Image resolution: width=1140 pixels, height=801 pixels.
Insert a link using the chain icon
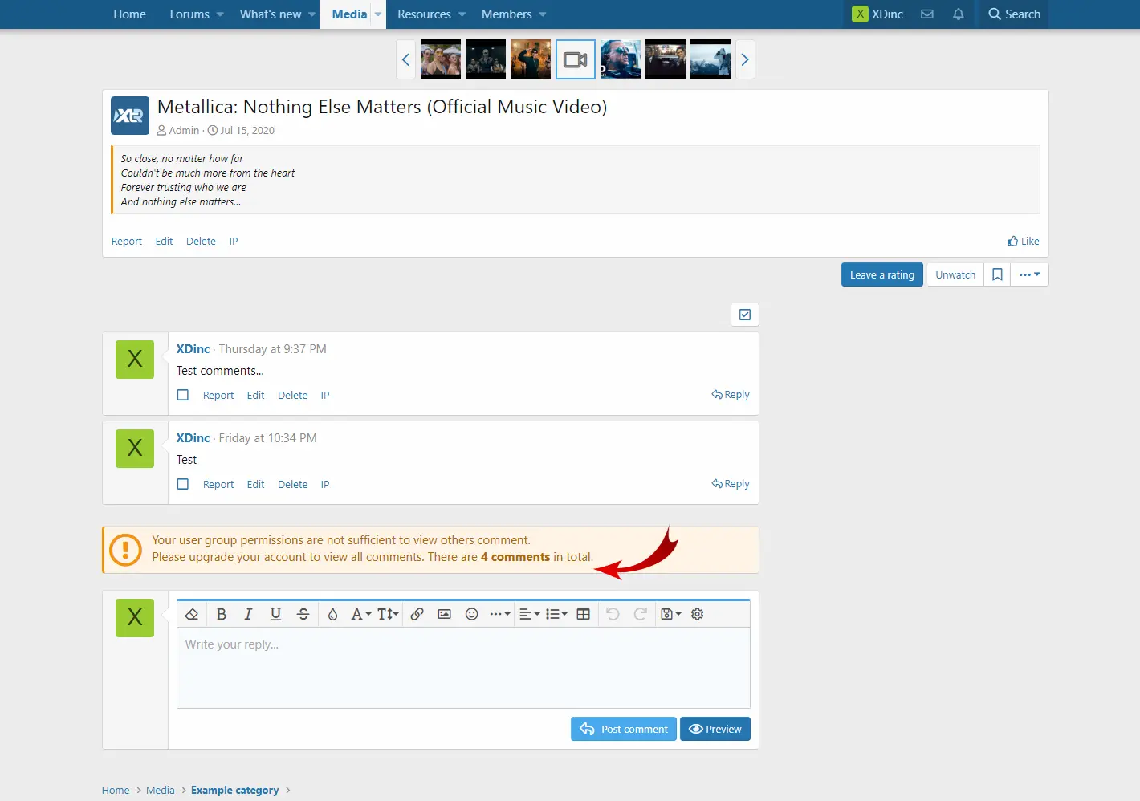coord(417,614)
